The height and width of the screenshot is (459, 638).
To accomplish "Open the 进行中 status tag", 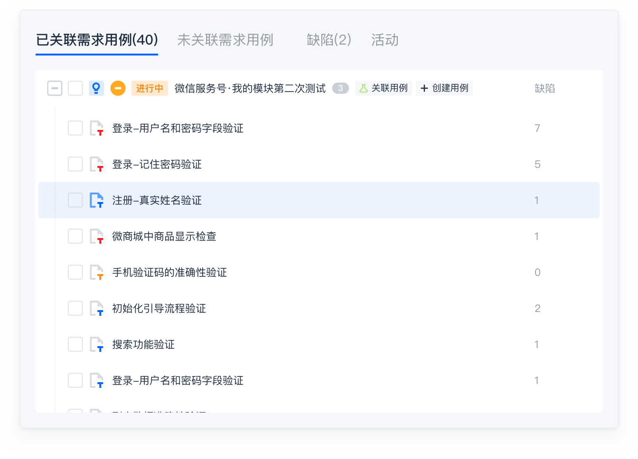I will click(x=150, y=88).
